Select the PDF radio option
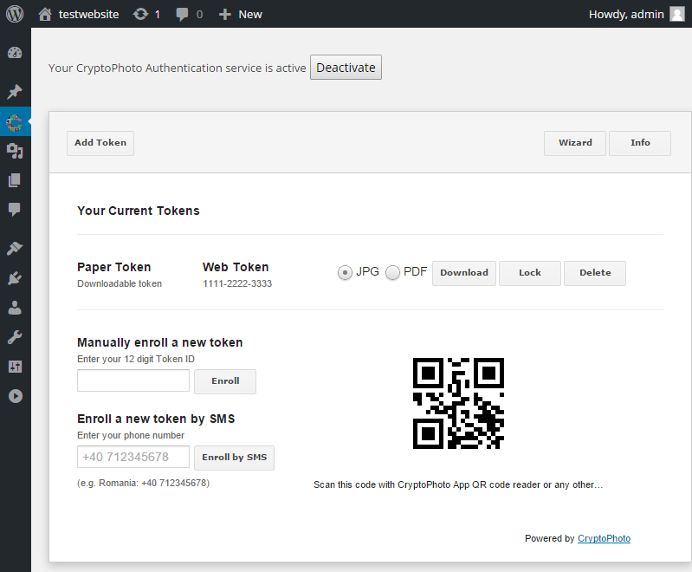The image size is (692, 572). [393, 272]
